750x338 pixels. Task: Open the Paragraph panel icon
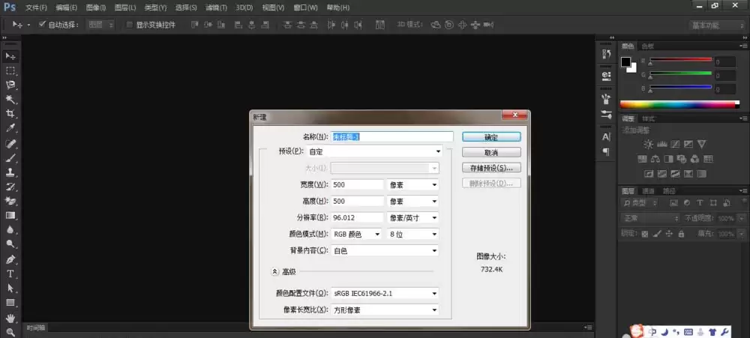[606, 151]
